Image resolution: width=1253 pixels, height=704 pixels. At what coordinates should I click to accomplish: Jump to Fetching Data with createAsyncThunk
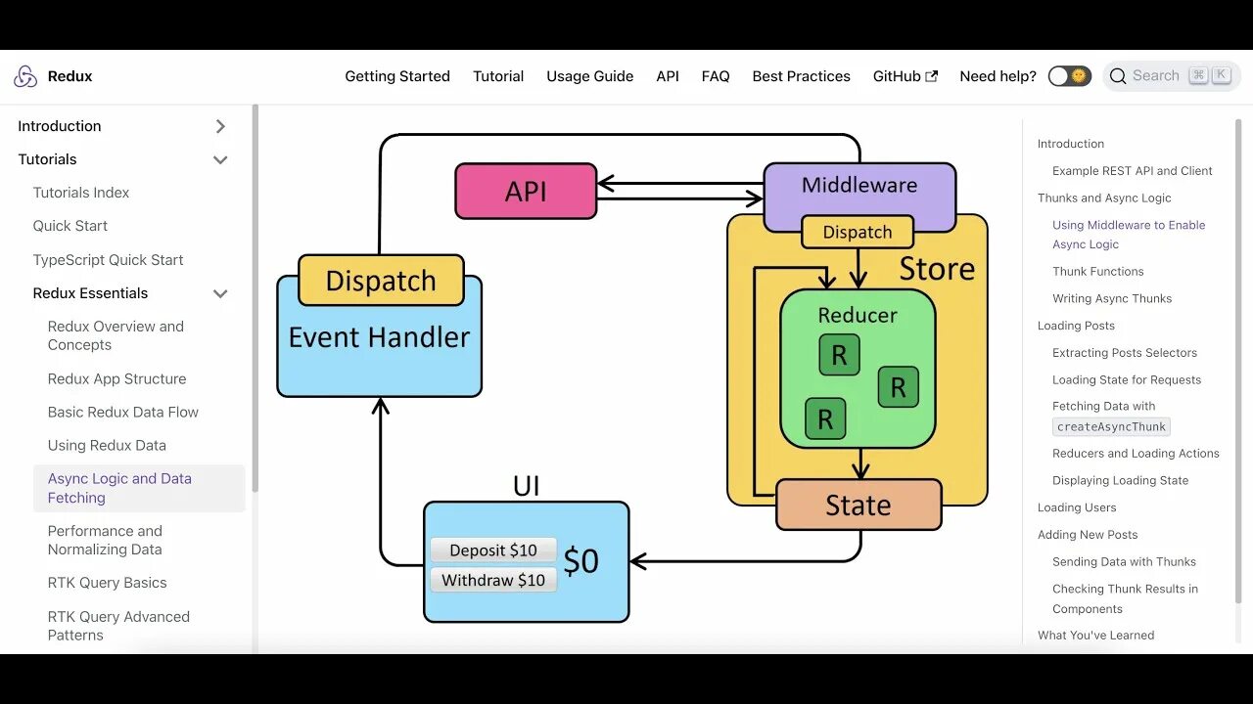(x=1111, y=417)
